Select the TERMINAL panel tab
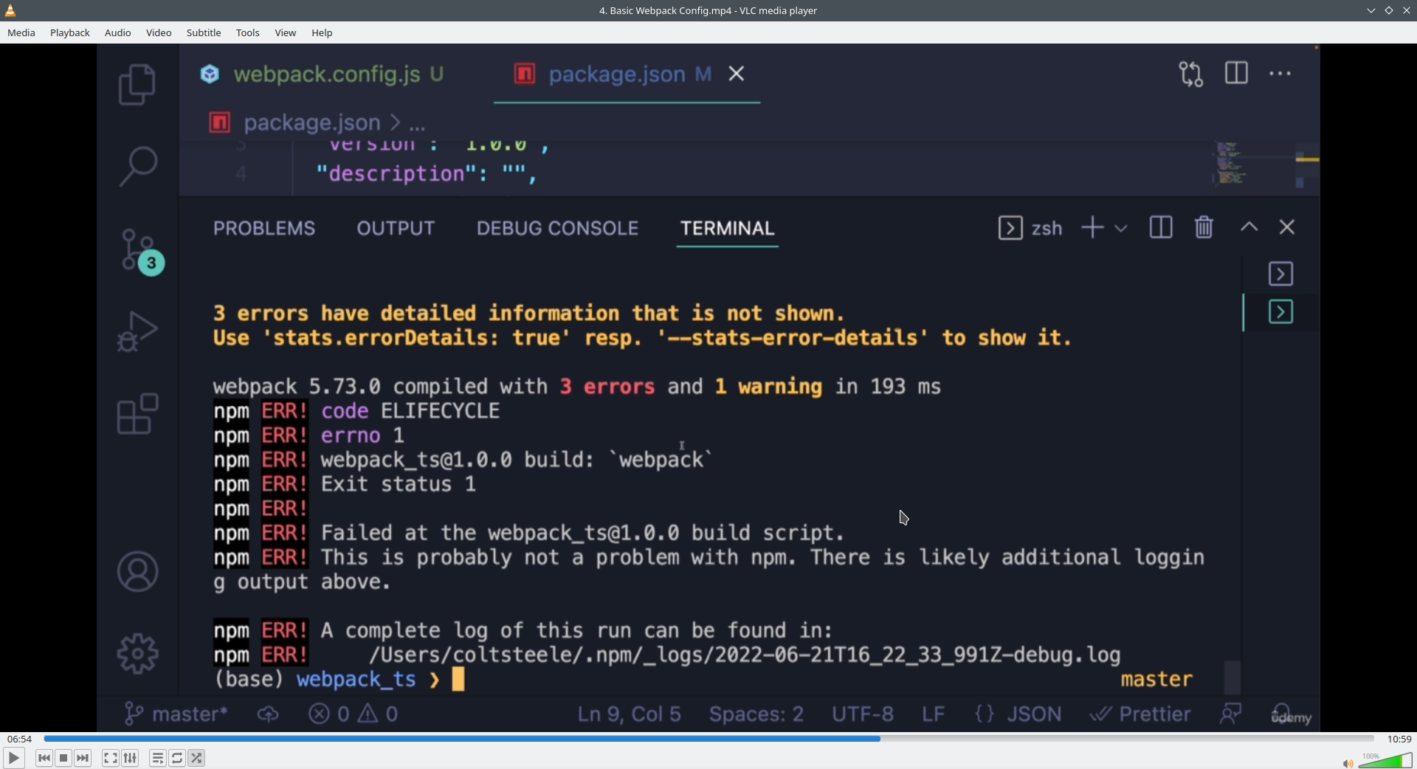This screenshot has width=1417, height=769. [728, 228]
